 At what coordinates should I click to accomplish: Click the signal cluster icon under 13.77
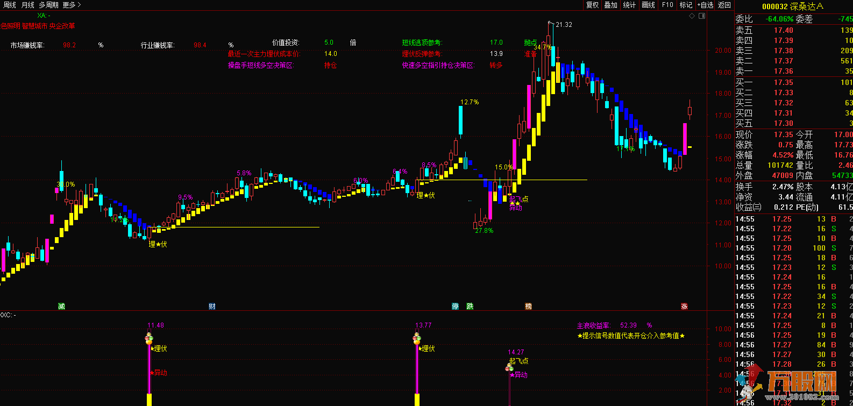(417, 338)
